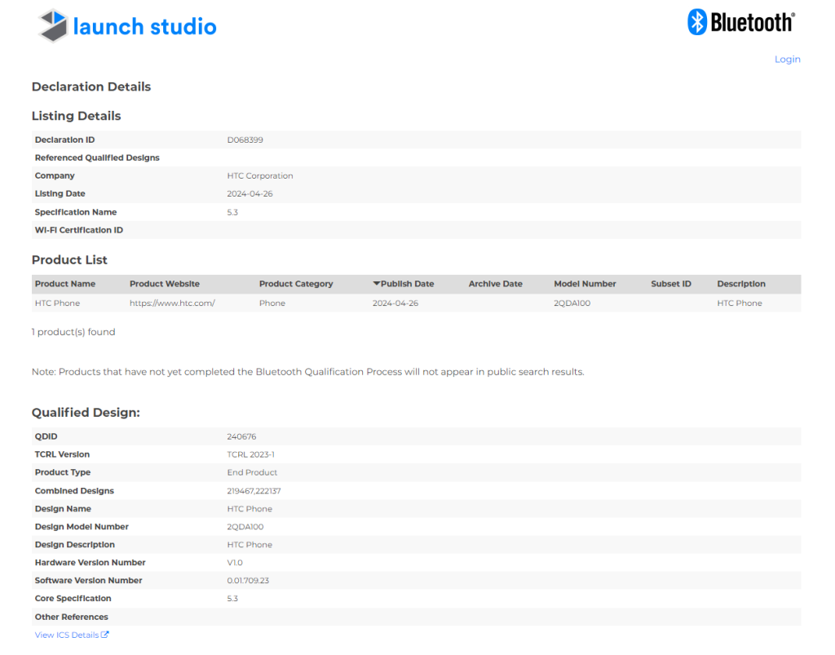Sort table by Product Name column
Image resolution: width=835 pixels, height=655 pixels.
point(65,284)
